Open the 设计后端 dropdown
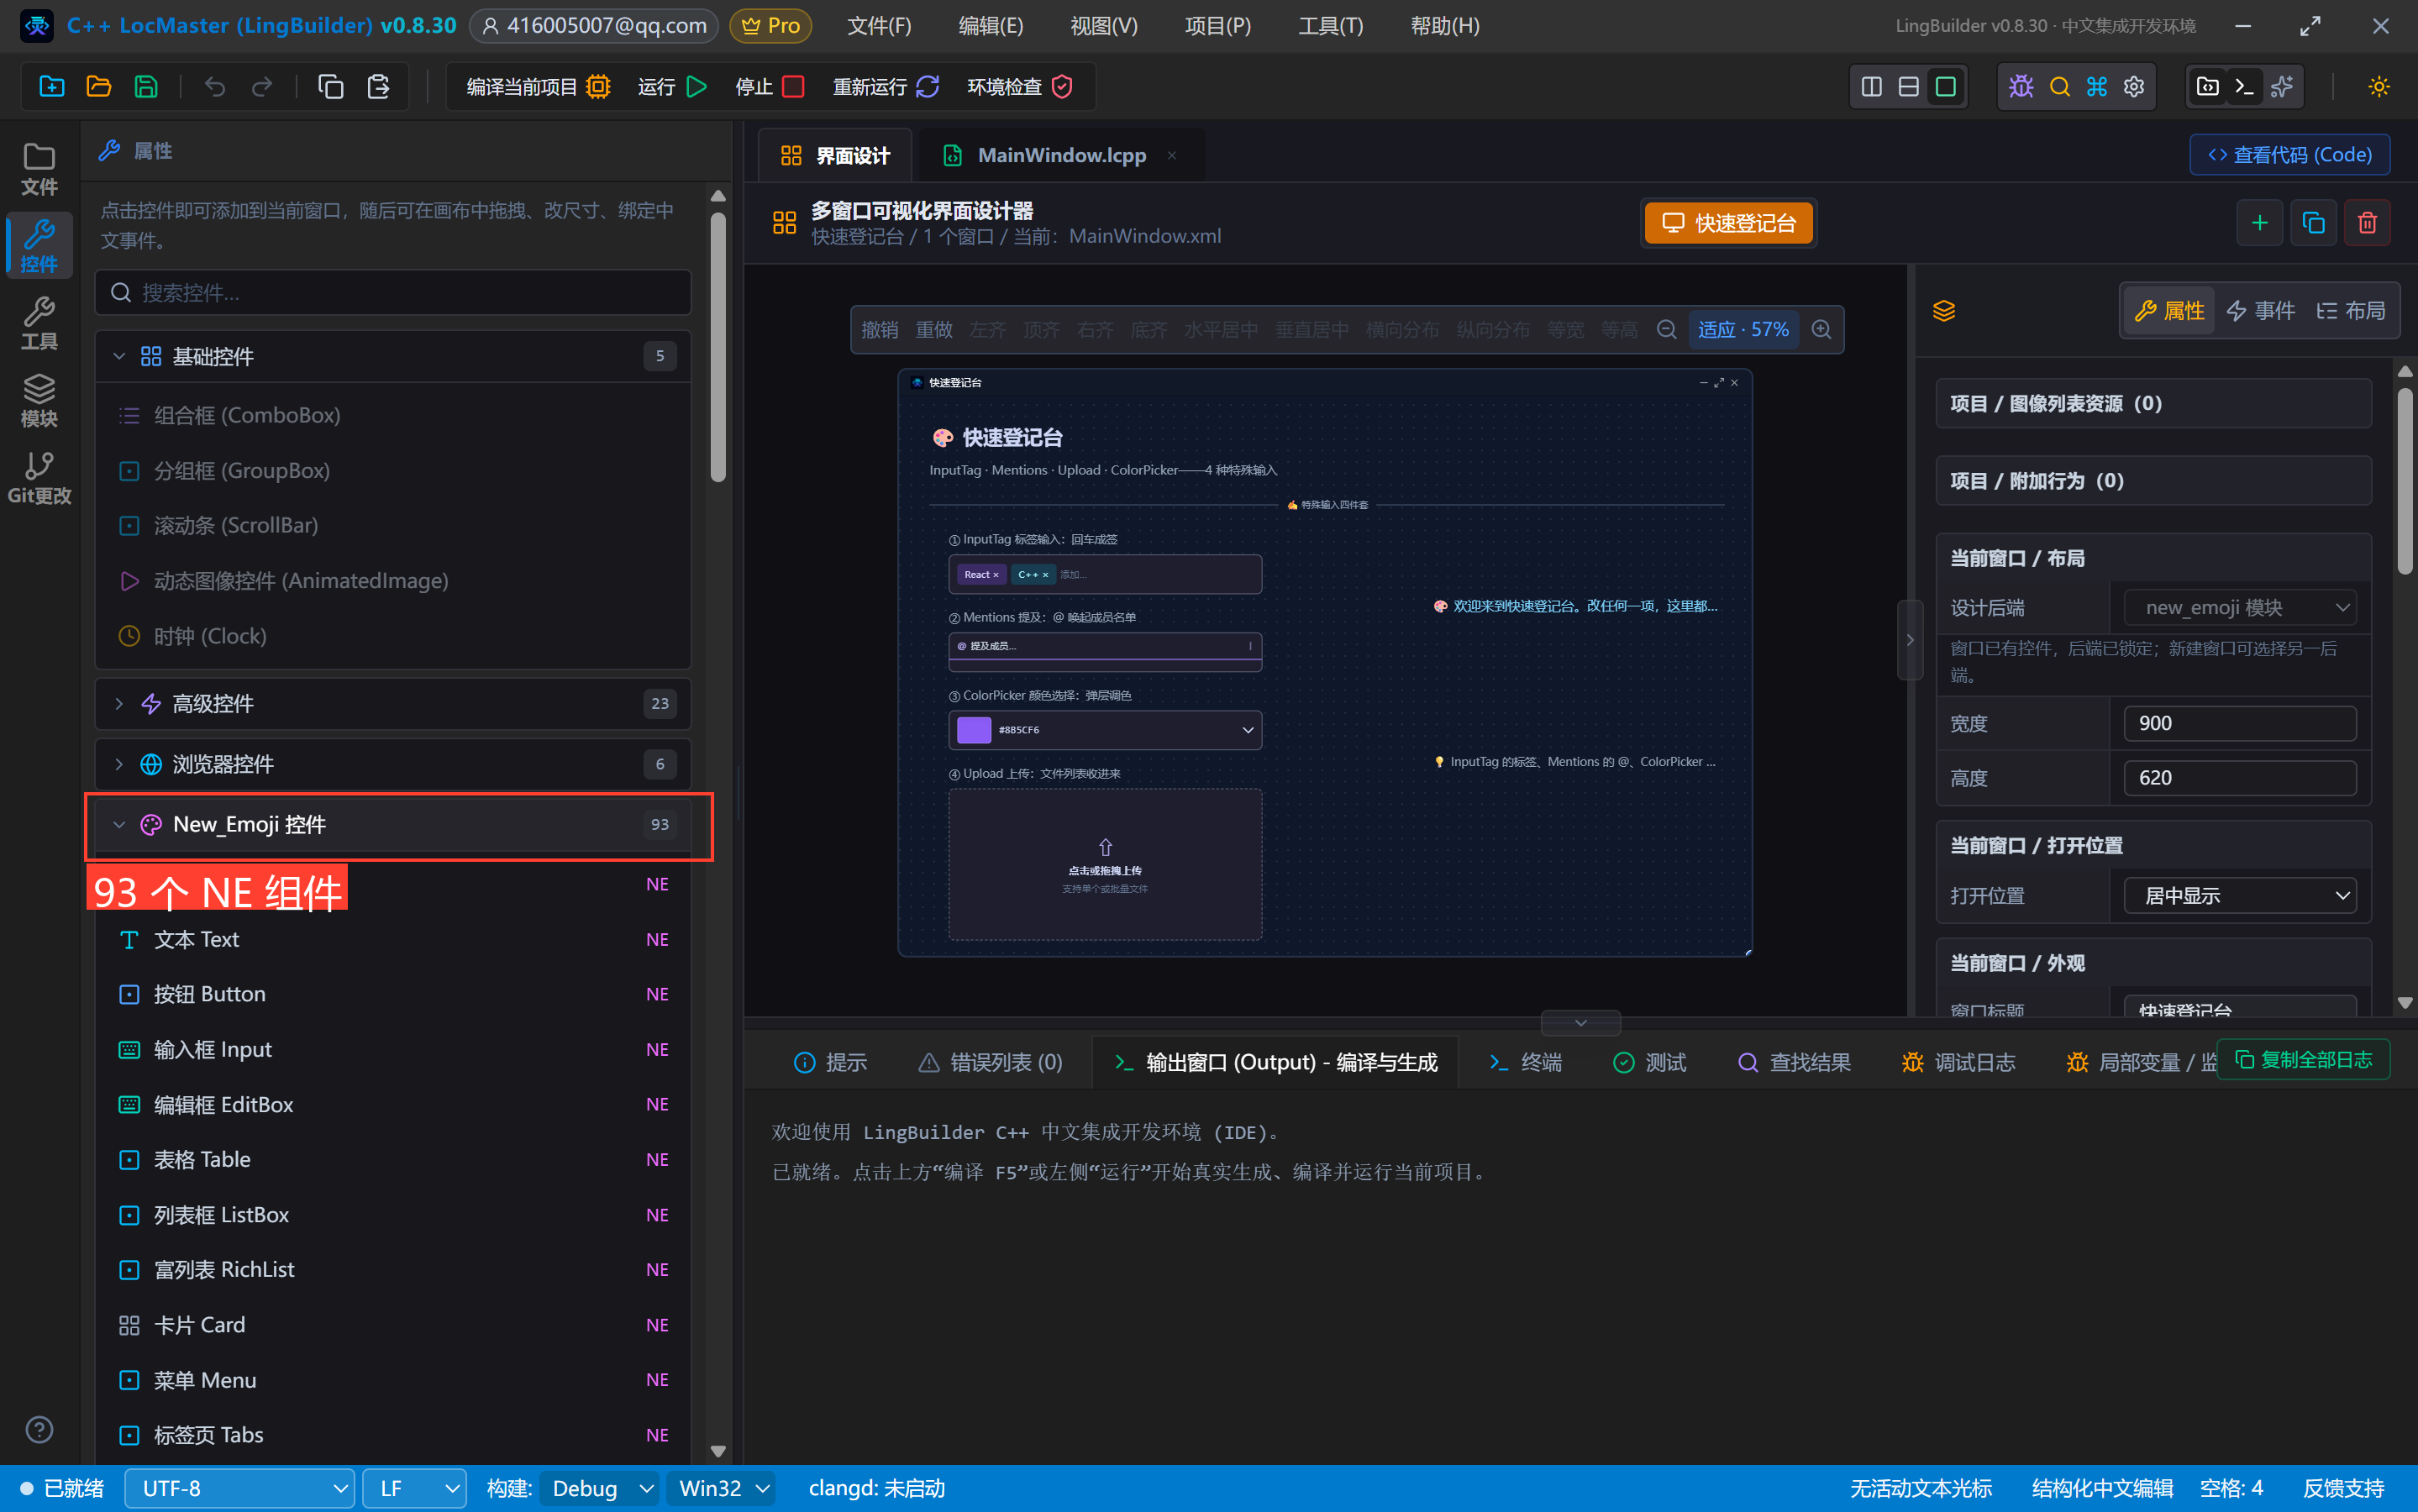Viewport: 2418px width, 1512px height. point(2239,608)
